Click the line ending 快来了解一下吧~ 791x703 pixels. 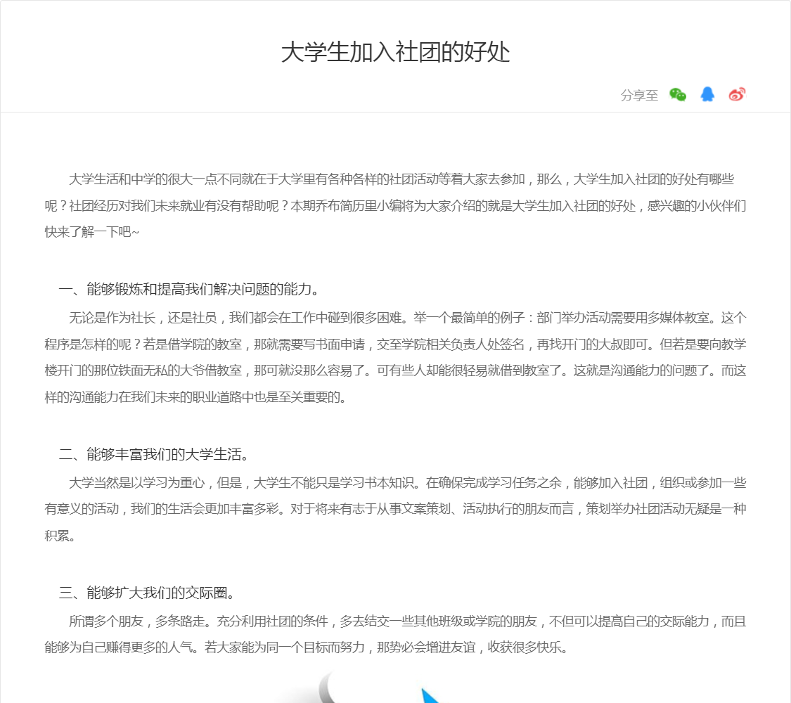(92, 232)
